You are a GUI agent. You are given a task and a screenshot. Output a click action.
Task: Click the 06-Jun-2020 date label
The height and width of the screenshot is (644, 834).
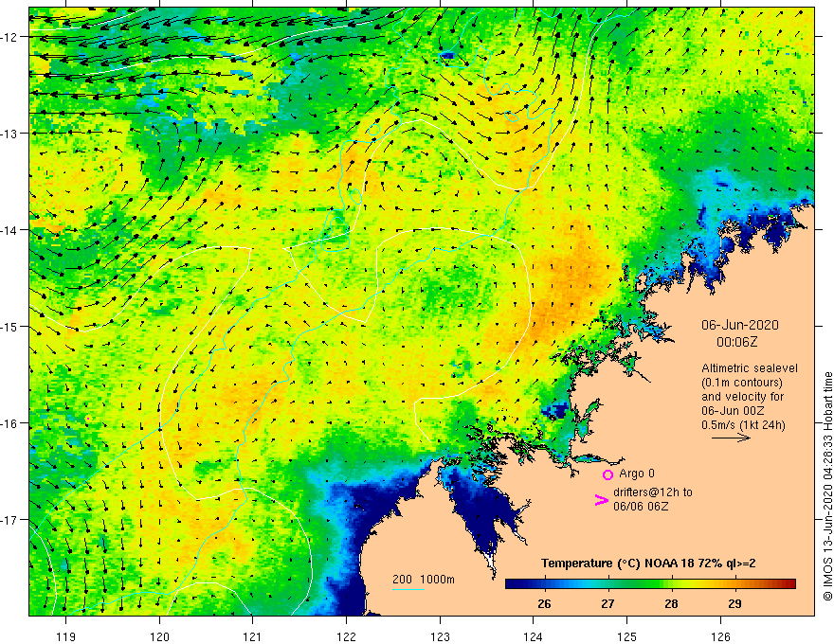(x=740, y=325)
